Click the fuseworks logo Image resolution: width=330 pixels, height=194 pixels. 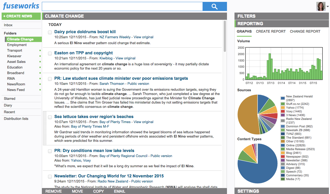[x=21, y=6]
